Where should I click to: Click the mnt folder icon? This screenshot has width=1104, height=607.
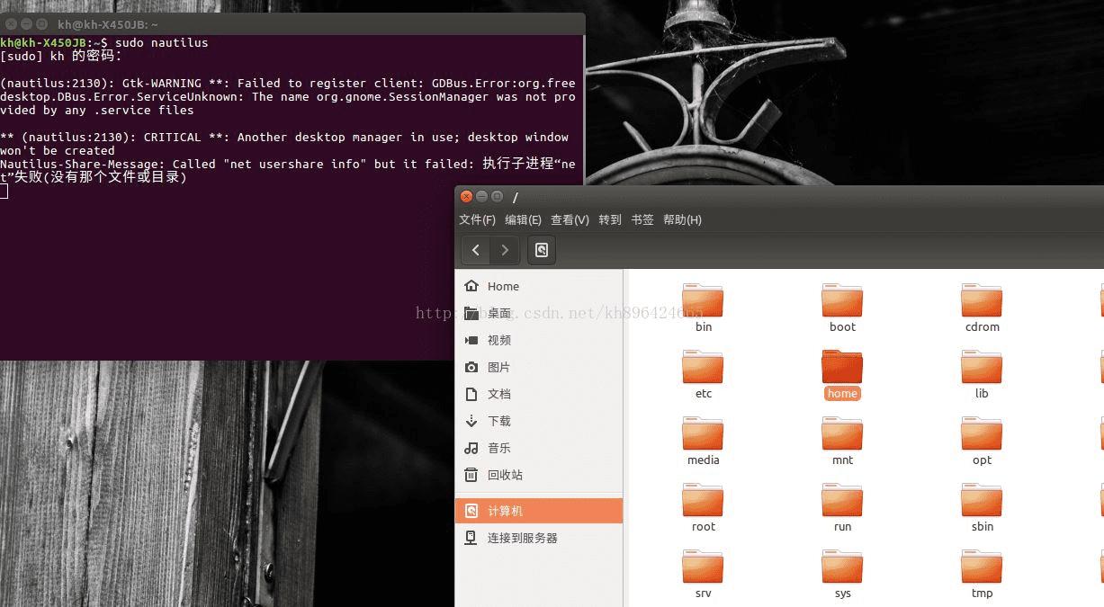click(842, 433)
